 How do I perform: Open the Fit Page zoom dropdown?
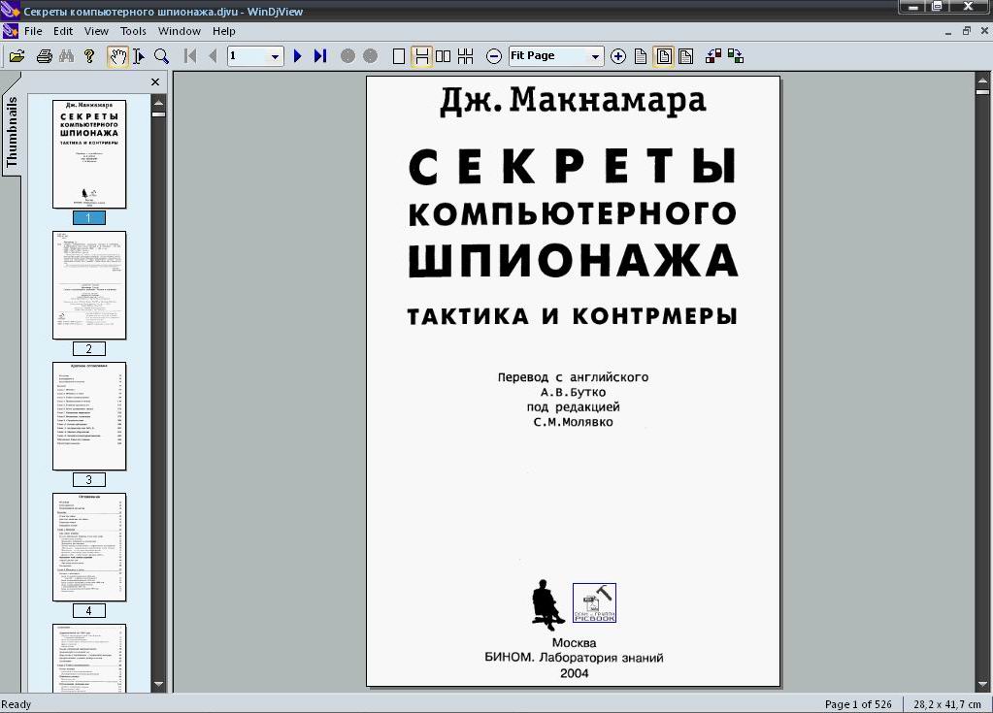coord(596,56)
